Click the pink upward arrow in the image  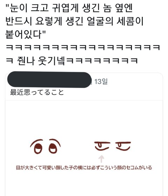[101, 159]
